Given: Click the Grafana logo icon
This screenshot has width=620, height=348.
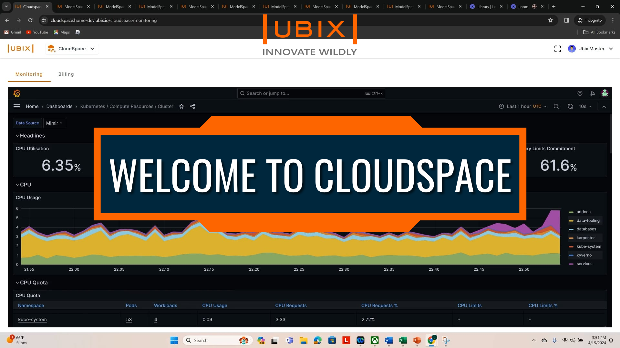Looking at the screenshot, I should coord(17,93).
